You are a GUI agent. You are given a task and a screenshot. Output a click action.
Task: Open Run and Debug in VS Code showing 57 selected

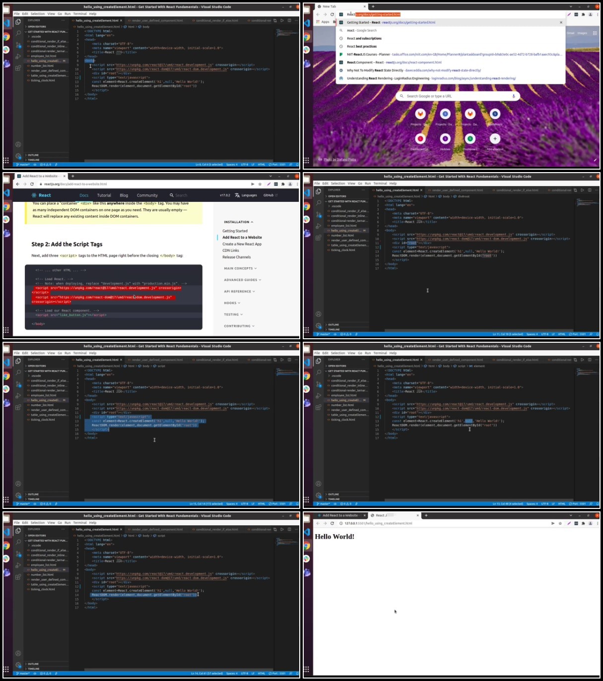tap(18, 565)
